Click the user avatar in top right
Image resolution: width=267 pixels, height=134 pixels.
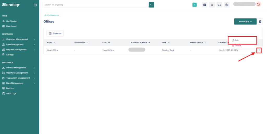click(x=258, y=4)
